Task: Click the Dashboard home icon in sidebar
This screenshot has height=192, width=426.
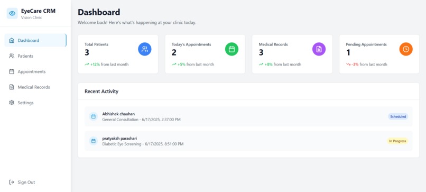Action: point(12,41)
